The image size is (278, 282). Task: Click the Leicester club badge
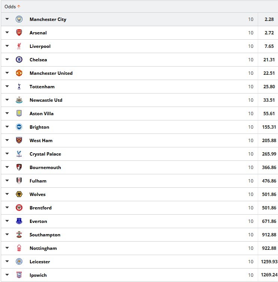19,262
